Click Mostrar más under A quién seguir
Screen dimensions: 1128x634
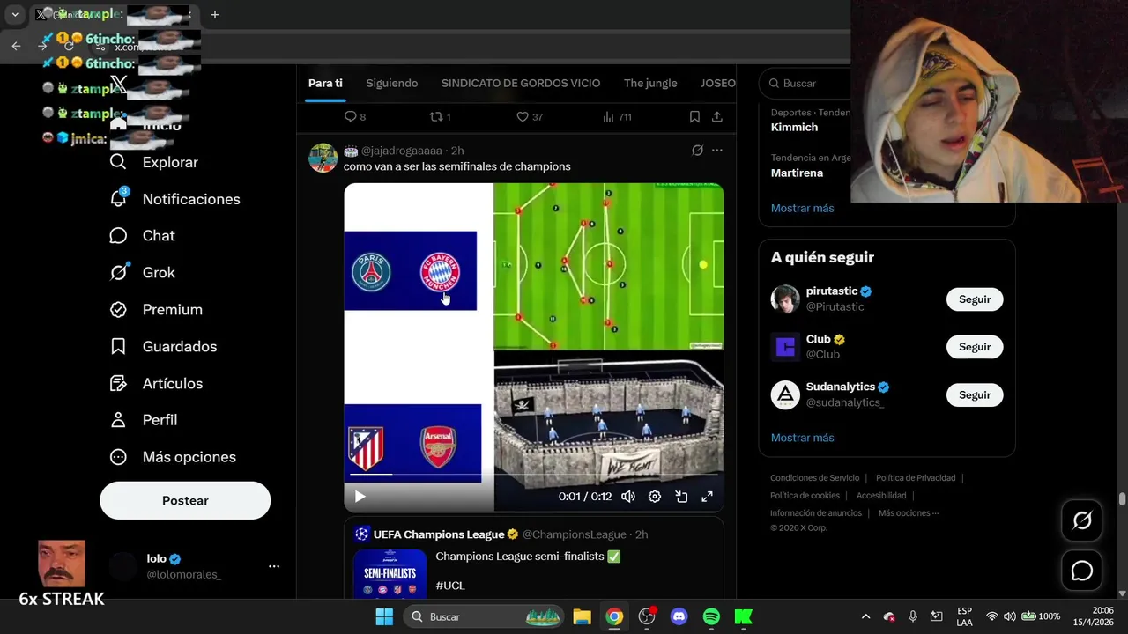(802, 438)
